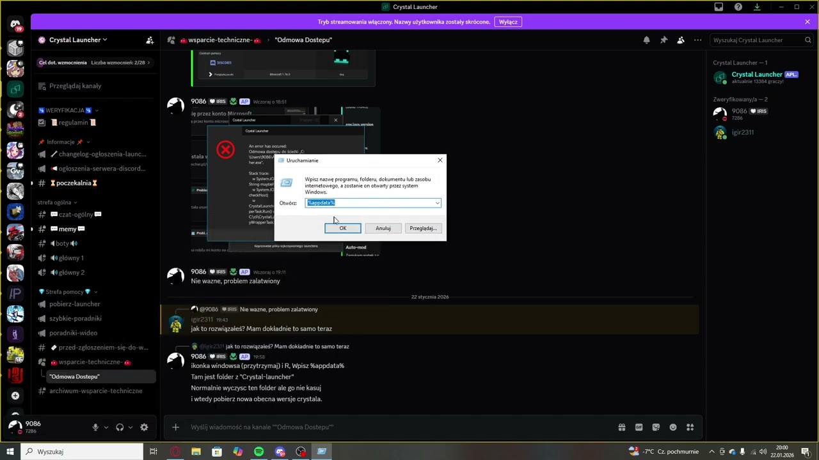Click the plus attachment icon in chat box

(176, 427)
